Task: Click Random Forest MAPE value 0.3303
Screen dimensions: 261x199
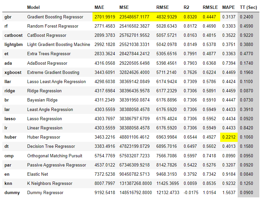Action: tap(229, 26)
